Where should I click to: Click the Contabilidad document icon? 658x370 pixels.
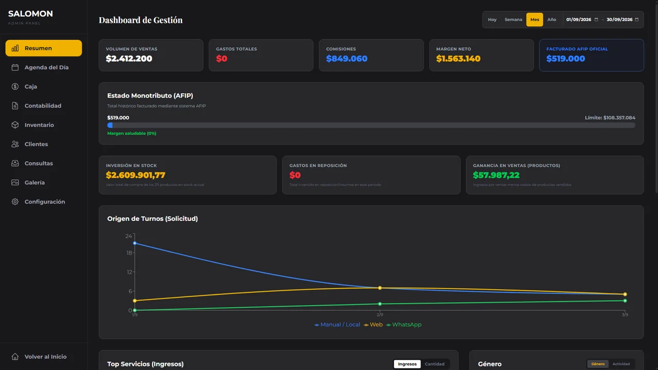pos(15,106)
